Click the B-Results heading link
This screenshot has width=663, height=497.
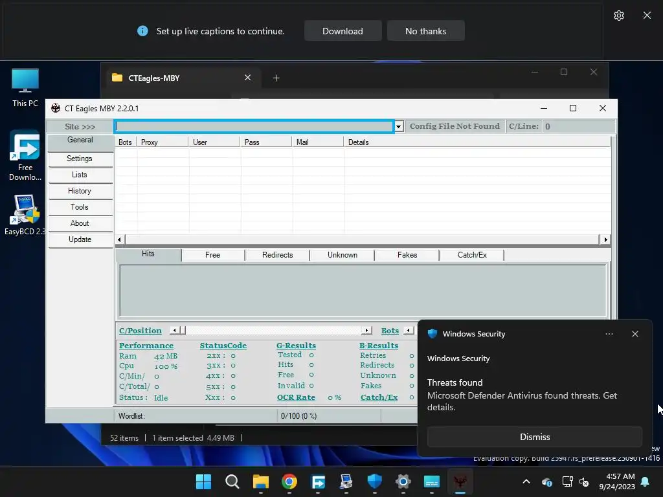click(x=379, y=346)
